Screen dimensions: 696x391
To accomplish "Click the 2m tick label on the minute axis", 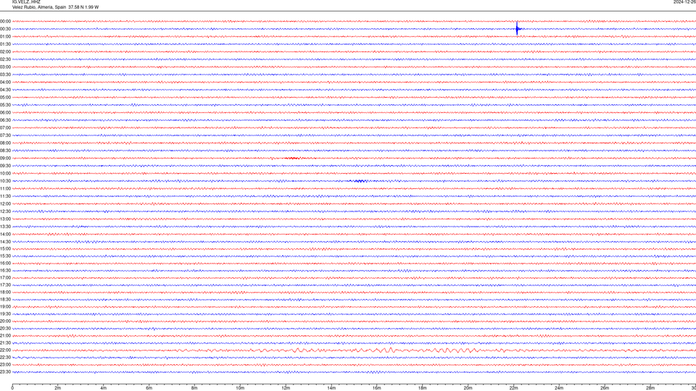I will tap(58, 388).
